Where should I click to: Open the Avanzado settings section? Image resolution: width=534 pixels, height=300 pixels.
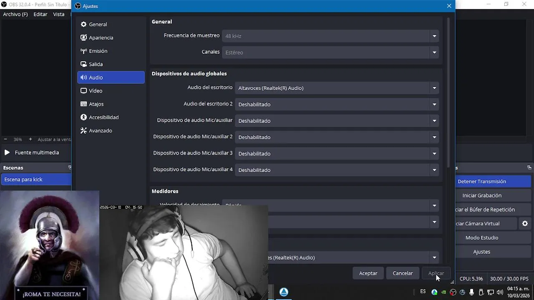(x=111, y=131)
